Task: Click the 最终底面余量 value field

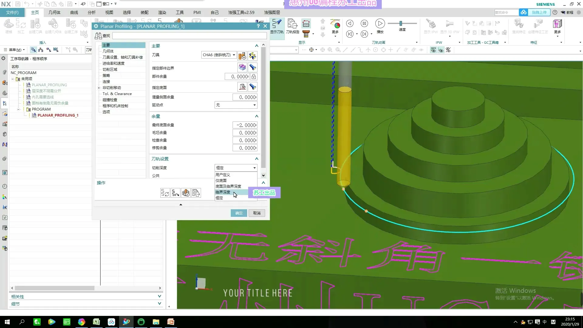Action: tap(245, 125)
